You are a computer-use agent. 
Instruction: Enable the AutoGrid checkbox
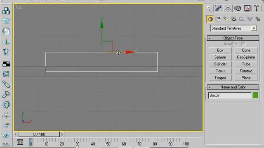pos(243,44)
